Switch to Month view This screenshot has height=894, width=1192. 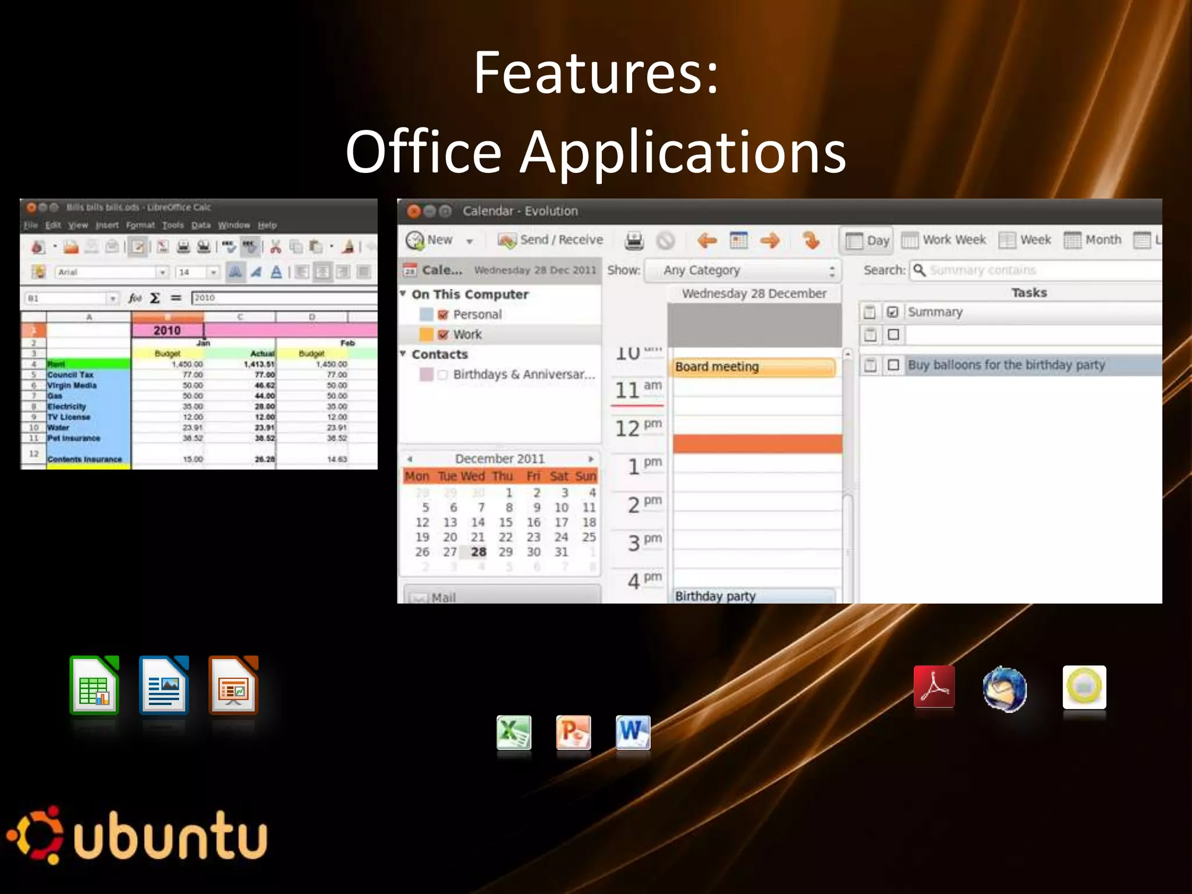click(x=1092, y=240)
